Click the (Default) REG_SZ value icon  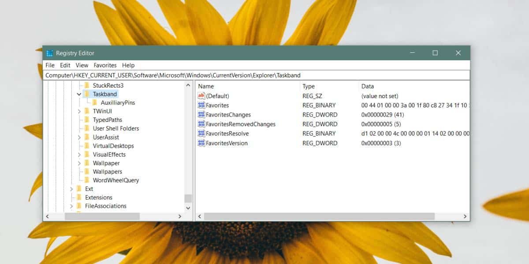click(x=202, y=96)
